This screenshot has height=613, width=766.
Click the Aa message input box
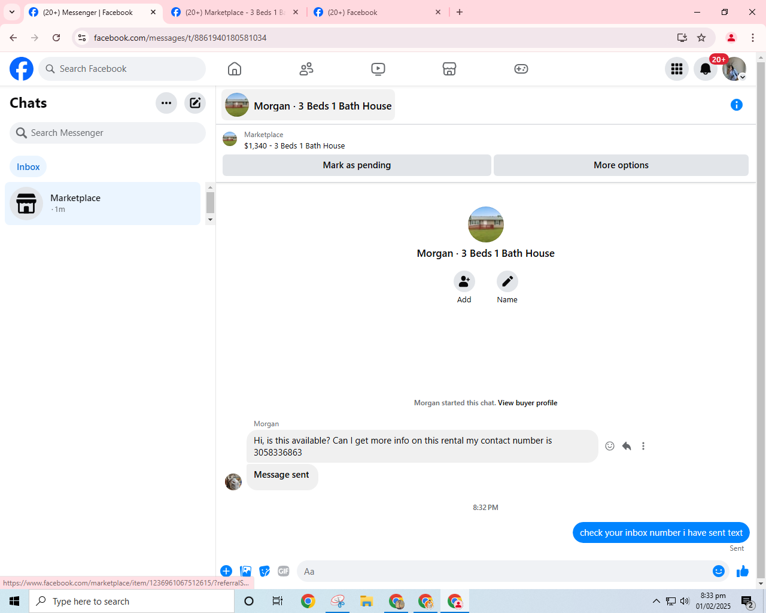tap(503, 571)
